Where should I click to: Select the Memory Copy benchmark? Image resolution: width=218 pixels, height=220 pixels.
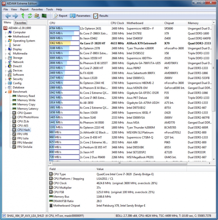coord(26,105)
